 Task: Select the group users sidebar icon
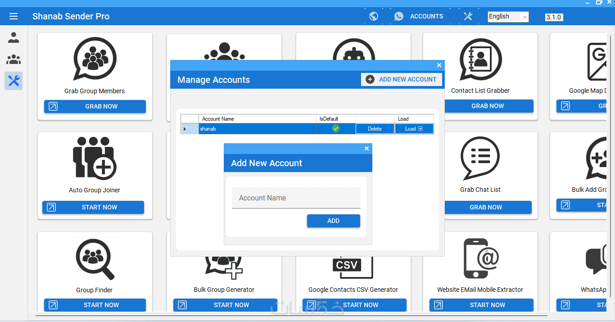click(x=14, y=59)
